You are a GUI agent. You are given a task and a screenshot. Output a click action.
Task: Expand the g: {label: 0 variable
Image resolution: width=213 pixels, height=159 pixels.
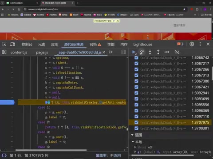[x=135, y=152]
